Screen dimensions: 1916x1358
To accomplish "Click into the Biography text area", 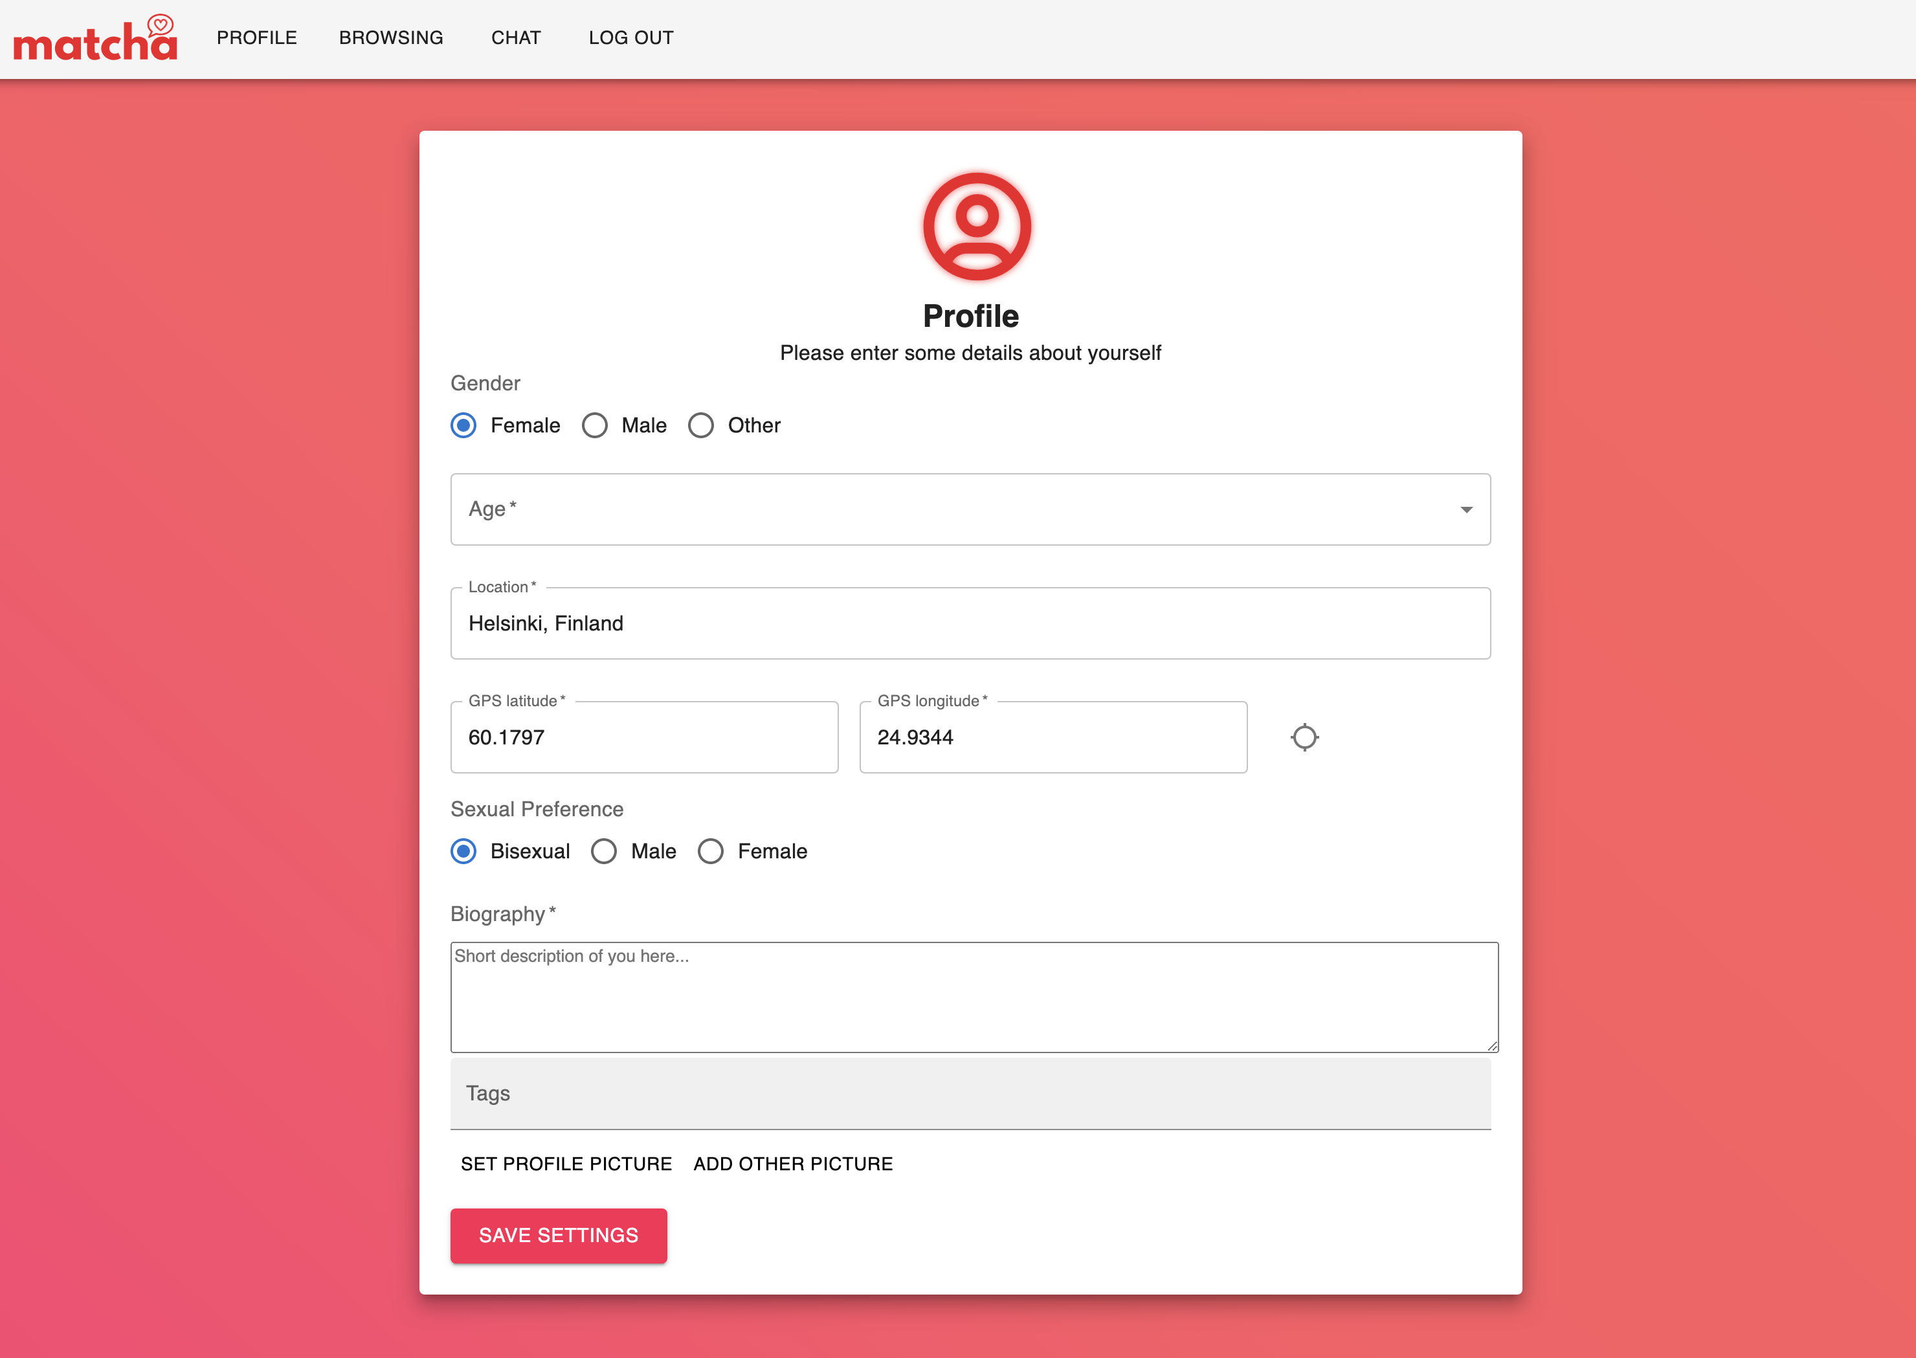I will [974, 997].
